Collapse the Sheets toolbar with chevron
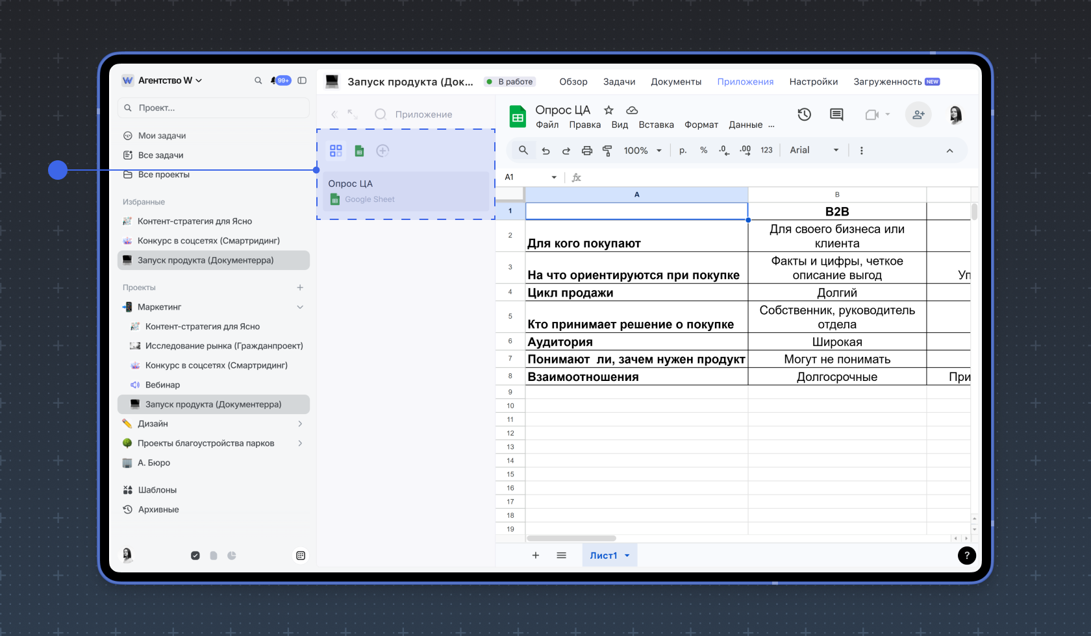1091x636 pixels. pos(949,151)
